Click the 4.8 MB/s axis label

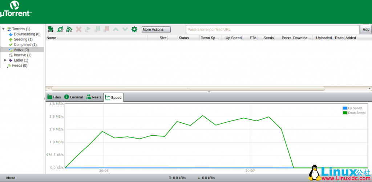tap(56, 104)
